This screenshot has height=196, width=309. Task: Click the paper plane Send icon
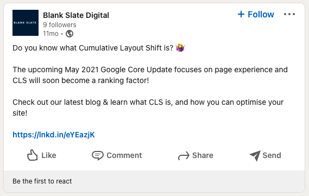click(x=255, y=156)
